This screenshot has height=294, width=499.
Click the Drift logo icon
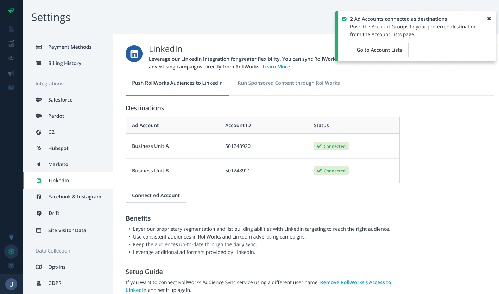pyautogui.click(x=39, y=213)
